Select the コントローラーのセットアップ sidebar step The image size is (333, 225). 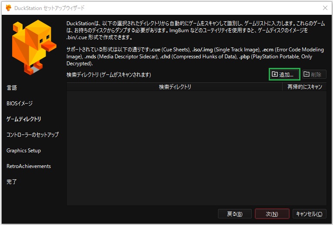(33, 135)
